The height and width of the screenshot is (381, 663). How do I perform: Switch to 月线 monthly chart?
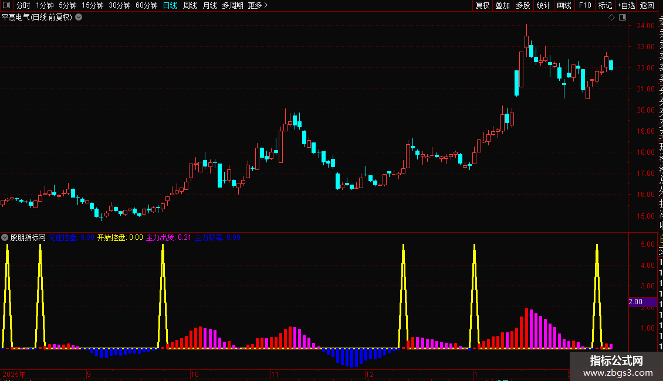[x=209, y=5]
